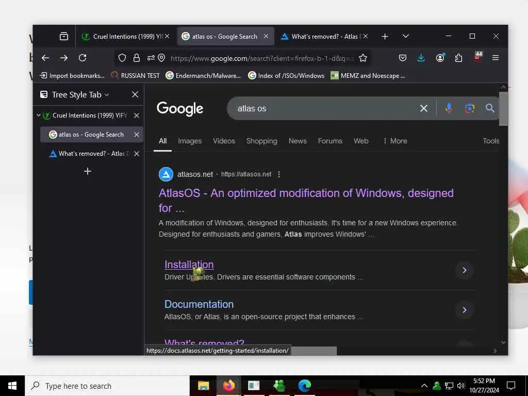Select Images search tab

pos(190,141)
